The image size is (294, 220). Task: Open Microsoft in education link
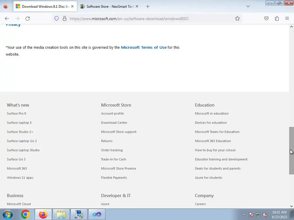tap(212, 113)
